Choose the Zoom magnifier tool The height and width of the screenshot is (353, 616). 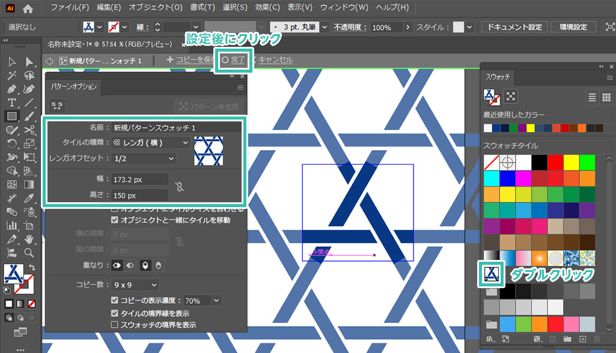click(29, 253)
